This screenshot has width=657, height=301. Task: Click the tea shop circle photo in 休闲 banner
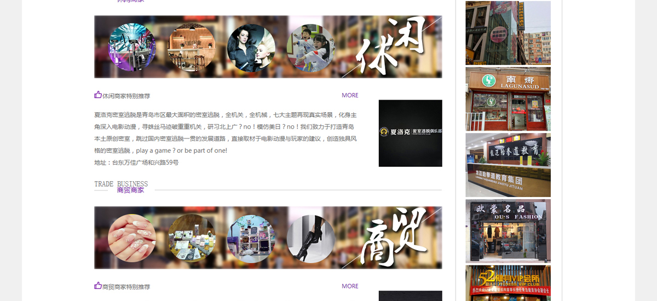(192, 48)
